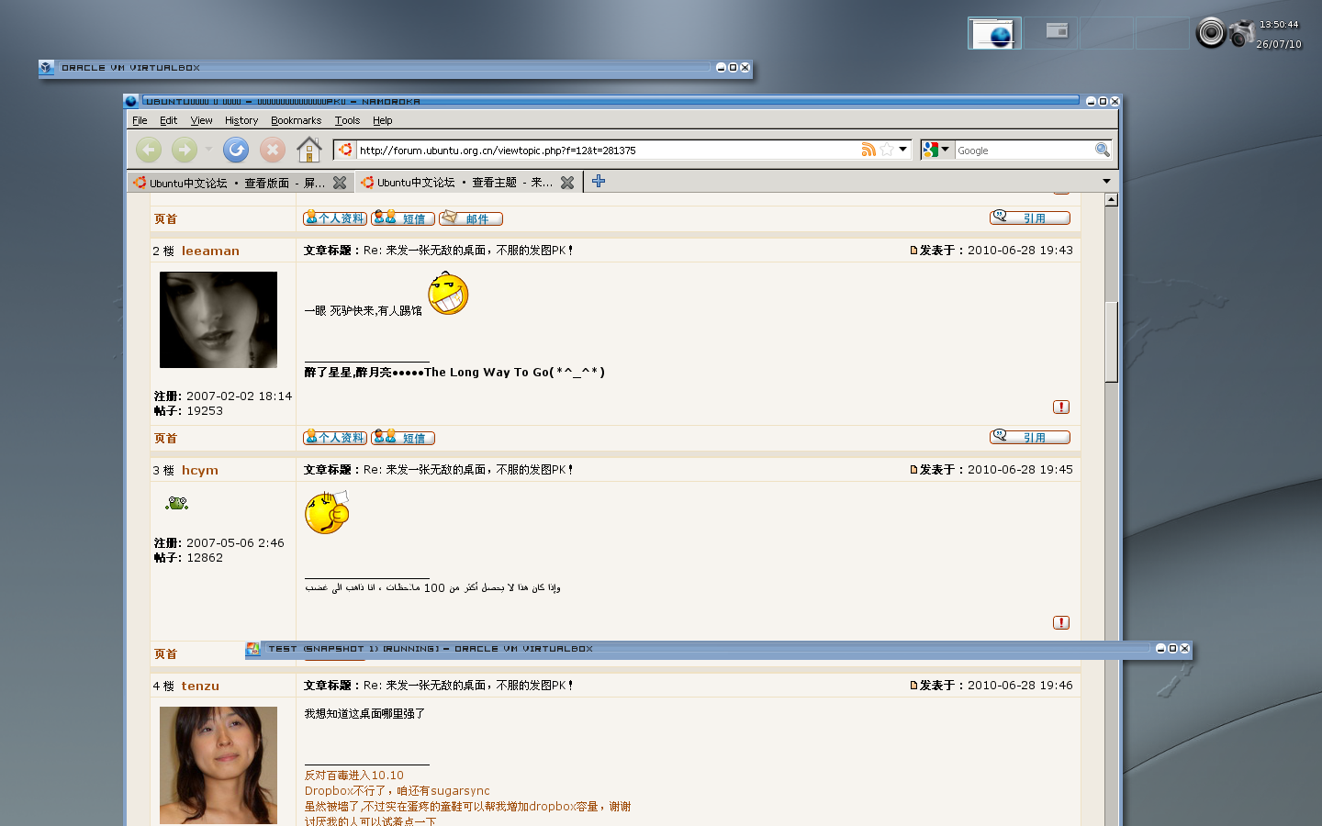This screenshot has height=826, width=1322.
Task: Switch to second virtual desktop in pager
Action: 1050,33
